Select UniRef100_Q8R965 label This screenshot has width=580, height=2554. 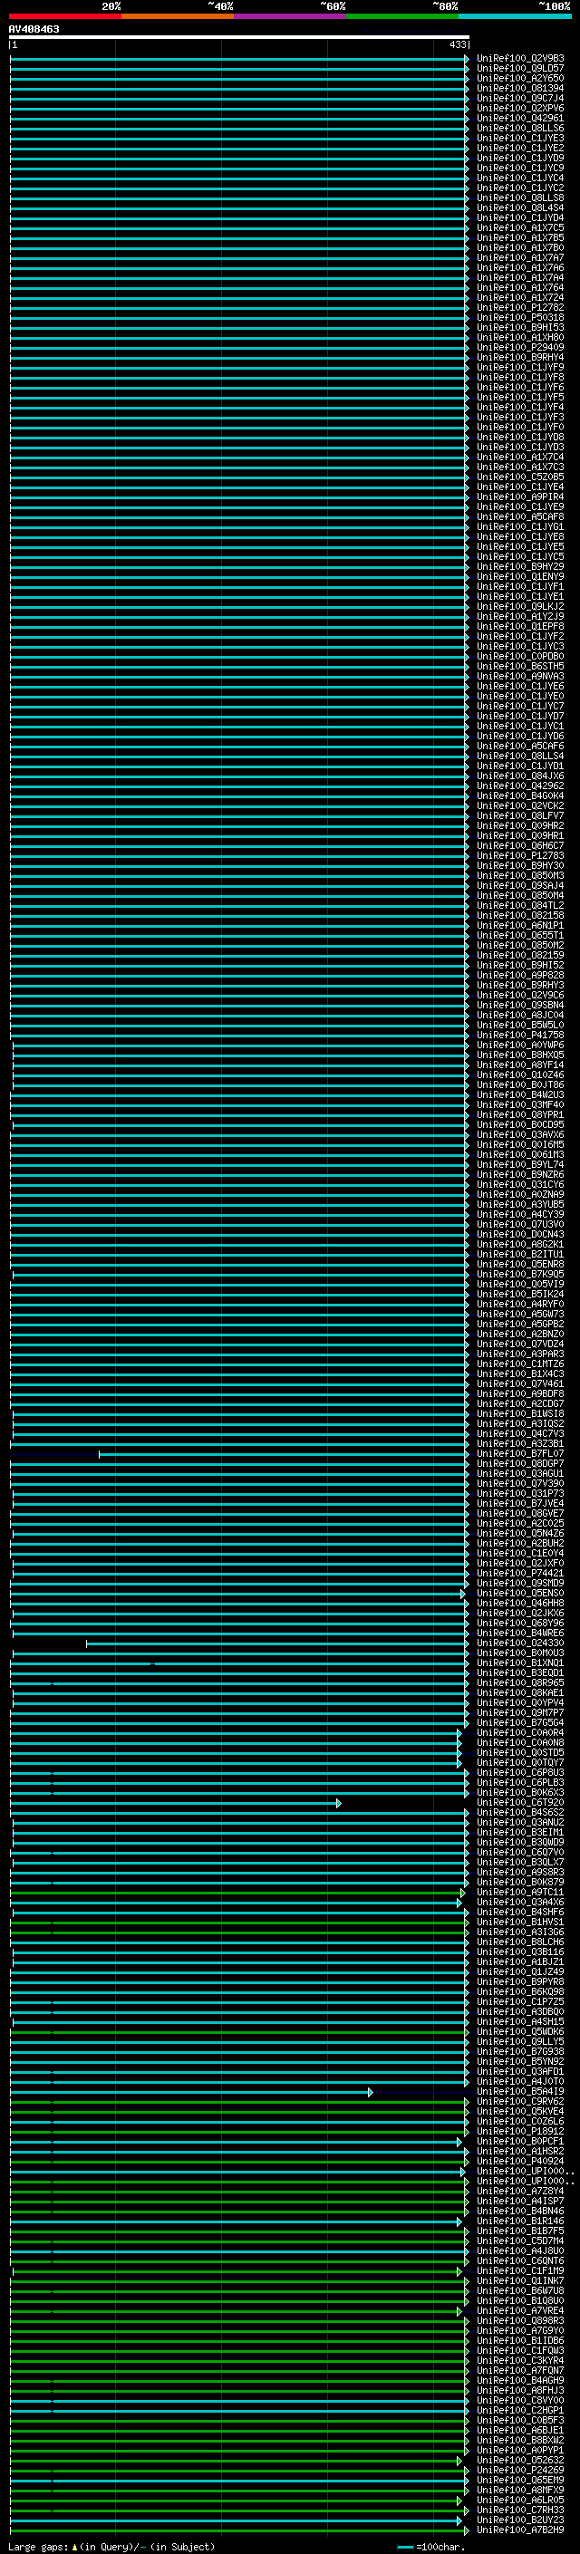point(520,1682)
